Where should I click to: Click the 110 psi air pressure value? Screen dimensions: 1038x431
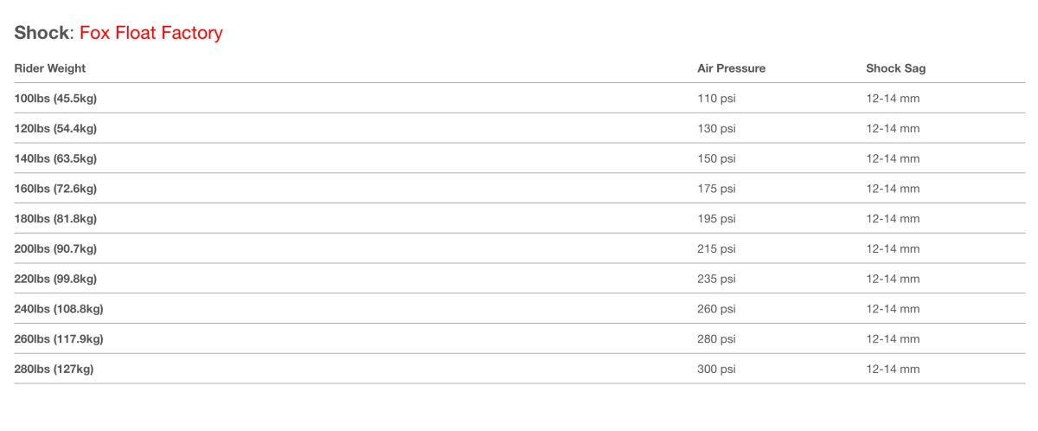pyautogui.click(x=716, y=99)
